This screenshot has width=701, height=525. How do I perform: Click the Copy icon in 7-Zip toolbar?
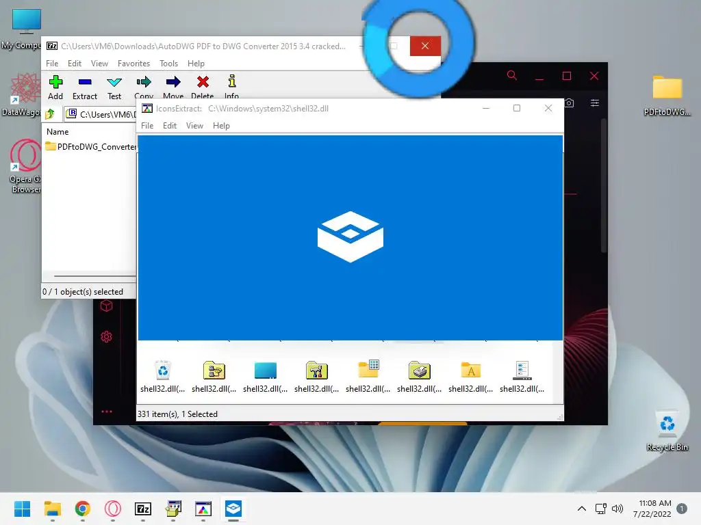pos(144,87)
